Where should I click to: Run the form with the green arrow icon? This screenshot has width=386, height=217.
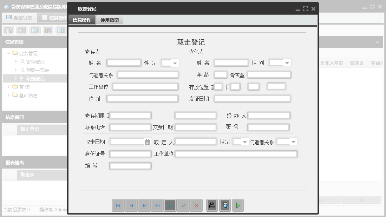238,205
